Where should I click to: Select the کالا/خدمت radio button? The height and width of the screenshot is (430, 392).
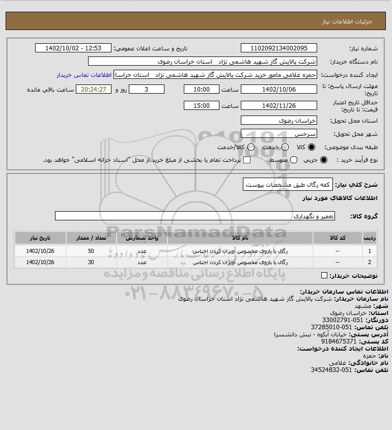coord(250,147)
